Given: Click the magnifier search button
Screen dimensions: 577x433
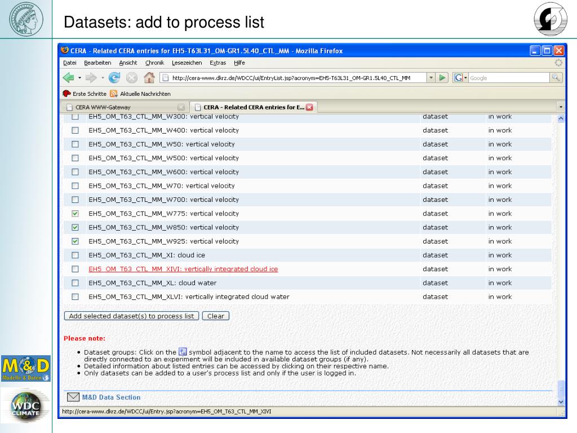Looking at the screenshot, I should (x=556, y=78).
